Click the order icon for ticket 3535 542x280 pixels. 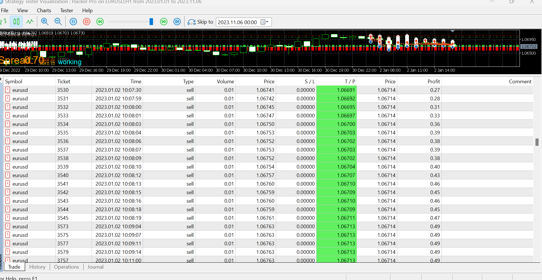(x=8, y=132)
